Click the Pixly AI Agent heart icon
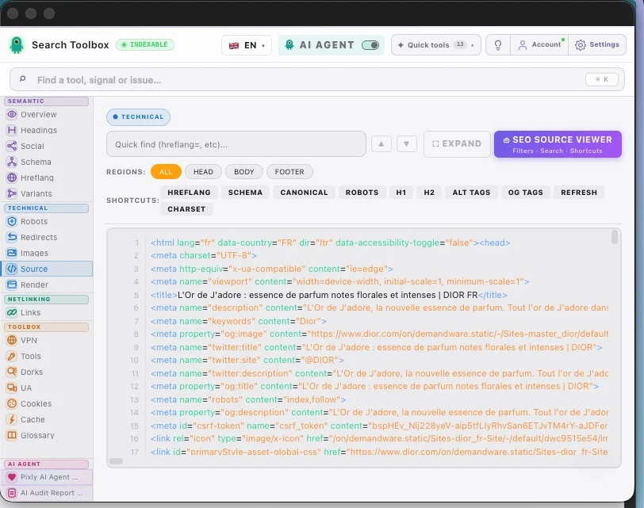 pos(12,477)
